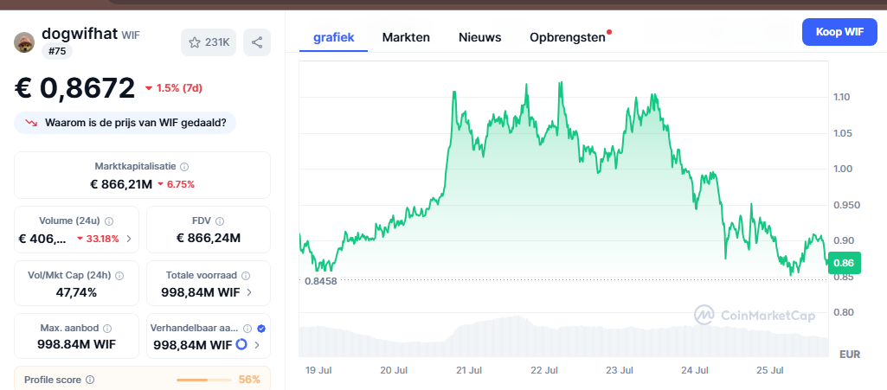
Task: Open the share icon button
Action: [x=257, y=42]
